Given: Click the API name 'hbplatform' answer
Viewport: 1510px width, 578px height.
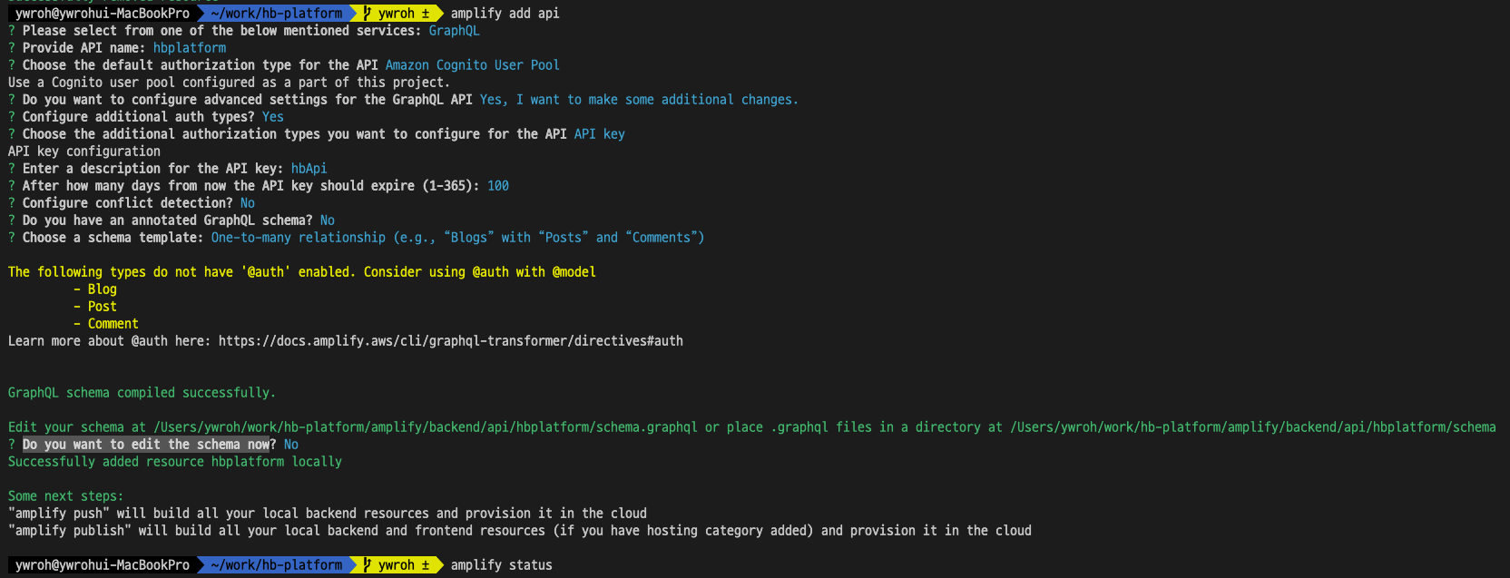Looking at the screenshot, I should (x=190, y=48).
